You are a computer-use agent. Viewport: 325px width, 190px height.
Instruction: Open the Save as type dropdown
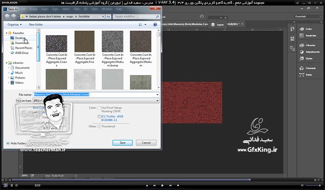pos(157,100)
